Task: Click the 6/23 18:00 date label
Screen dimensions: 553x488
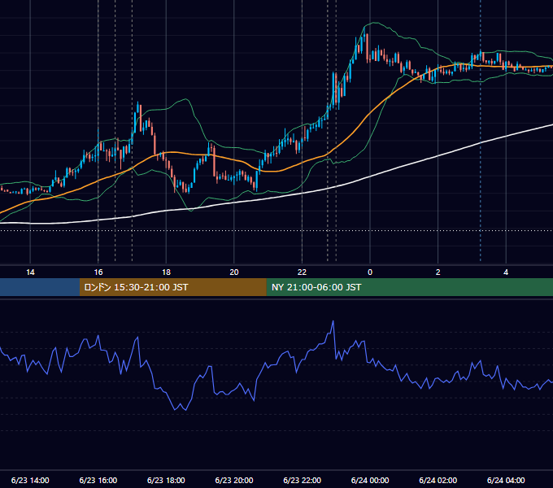Action: point(166,480)
